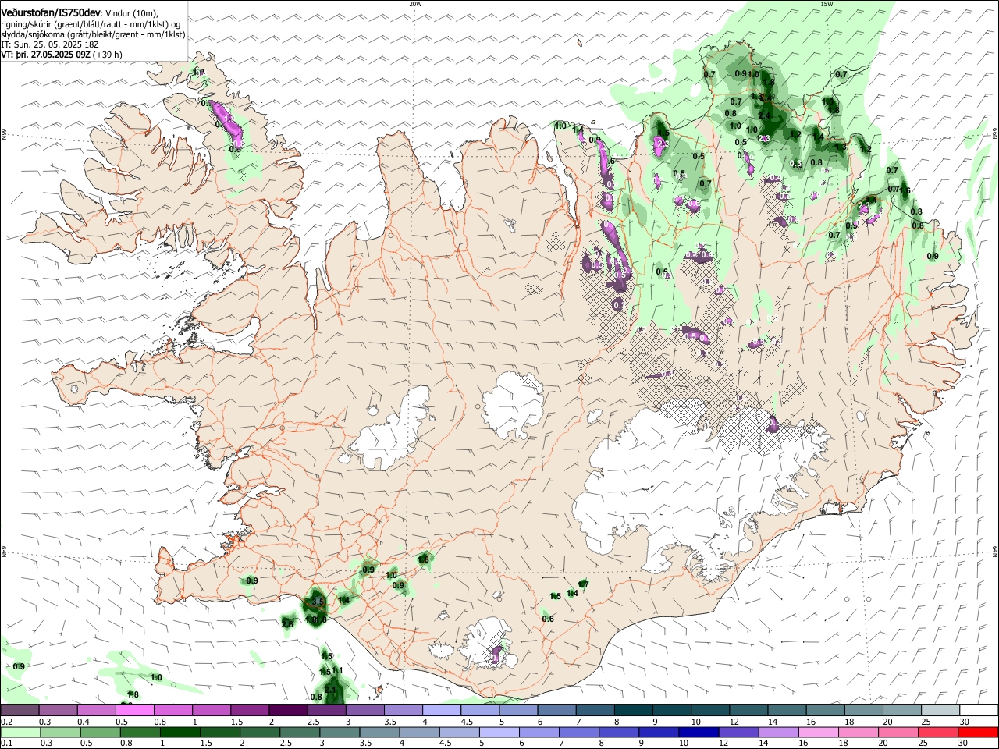Select the lilac swatch at 14, lower legend
This screenshot has height=749, width=999.
click(x=778, y=732)
